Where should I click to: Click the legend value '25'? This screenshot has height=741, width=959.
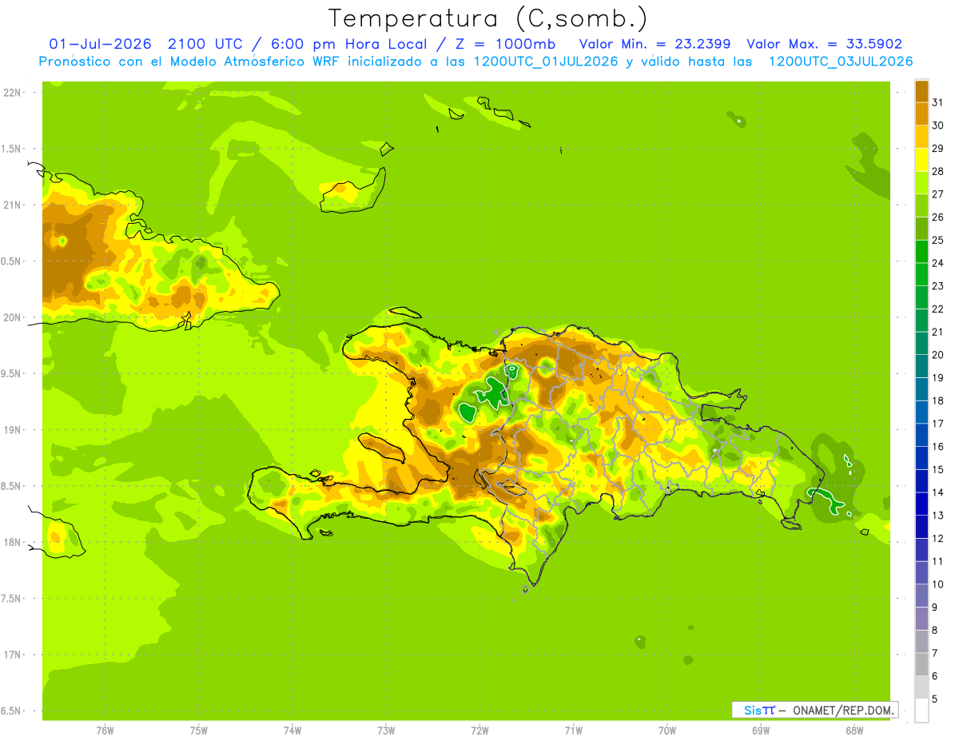[x=937, y=240]
